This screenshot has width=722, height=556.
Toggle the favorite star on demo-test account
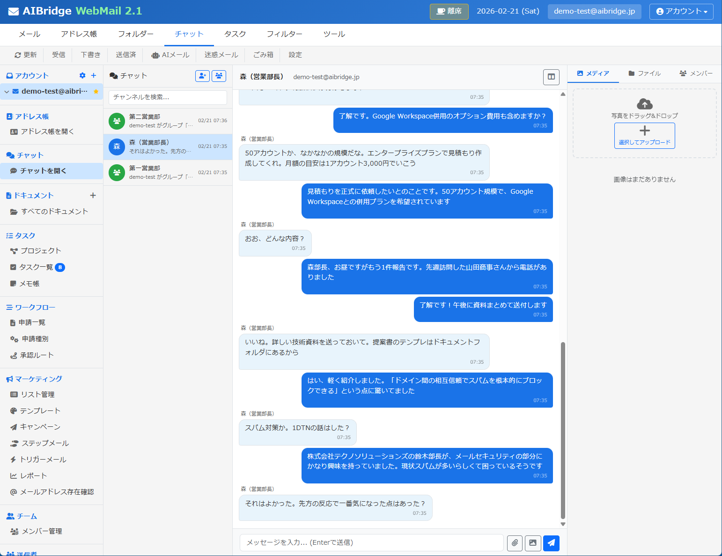click(97, 91)
